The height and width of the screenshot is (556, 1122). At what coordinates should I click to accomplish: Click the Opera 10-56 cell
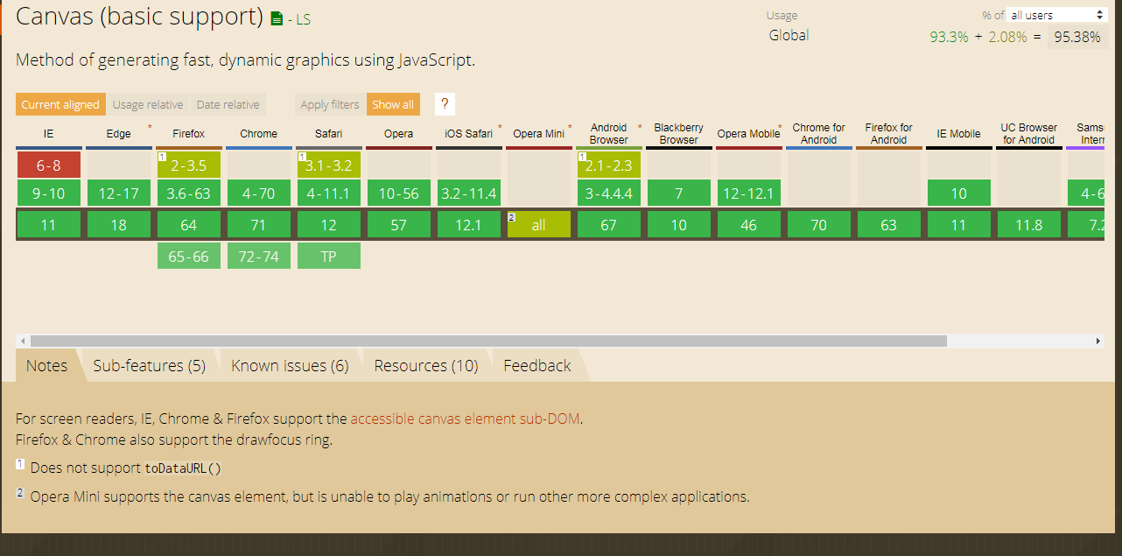(398, 194)
